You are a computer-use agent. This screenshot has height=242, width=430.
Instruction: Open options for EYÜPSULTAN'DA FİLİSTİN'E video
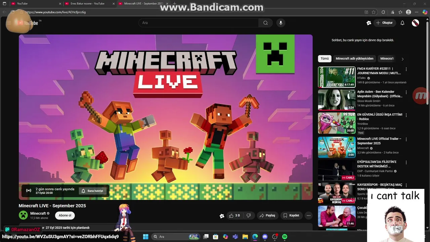click(406, 162)
